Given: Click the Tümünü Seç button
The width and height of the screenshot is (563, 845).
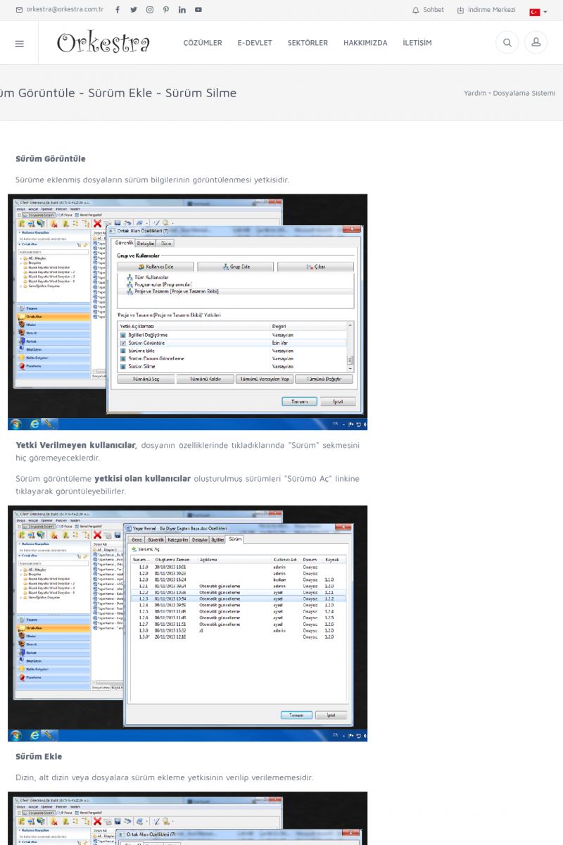Looking at the screenshot, I should click(x=146, y=379).
